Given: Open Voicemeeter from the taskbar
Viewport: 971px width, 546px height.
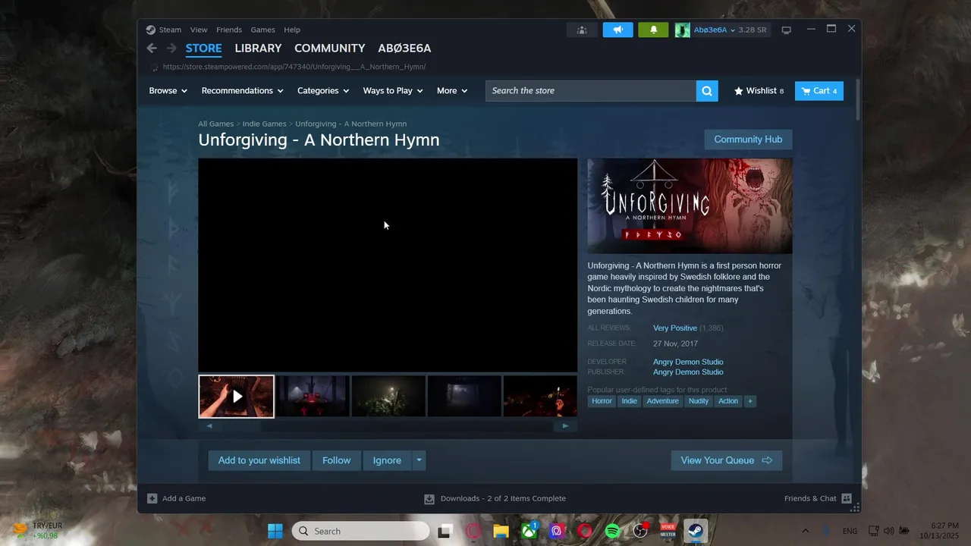Looking at the screenshot, I should tap(668, 531).
